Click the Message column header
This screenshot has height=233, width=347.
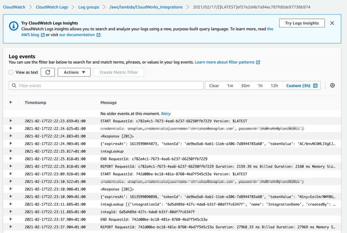coord(108,103)
